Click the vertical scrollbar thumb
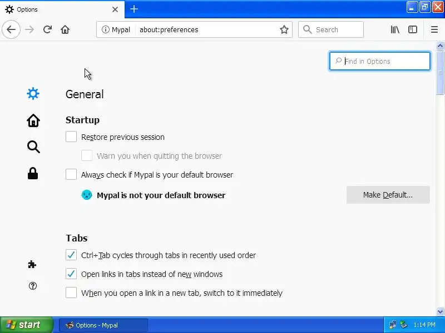445x333 pixels. pyautogui.click(x=440, y=73)
